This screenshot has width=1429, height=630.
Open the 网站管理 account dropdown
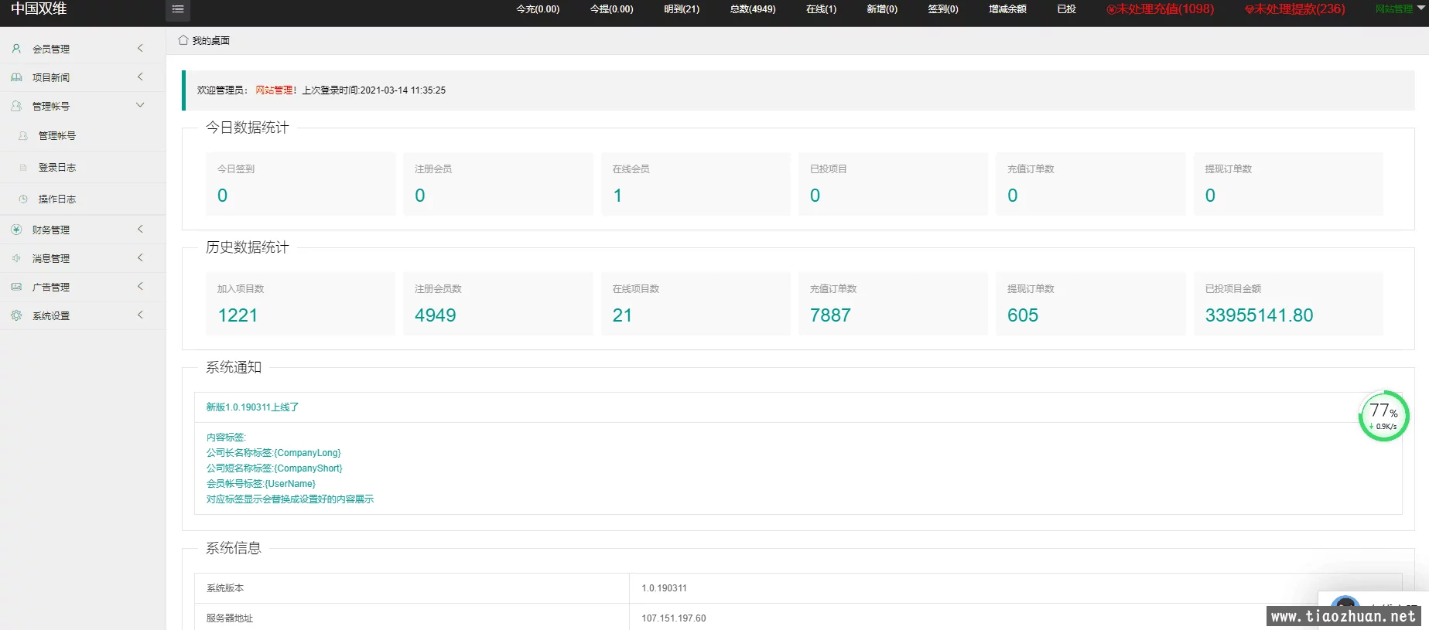point(1400,9)
